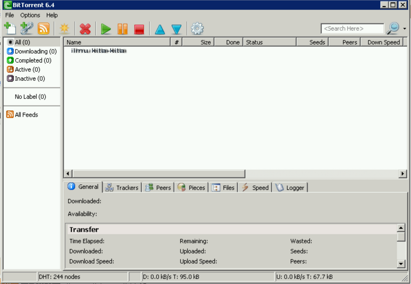This screenshot has height=284, width=411.
Task: Select the Completed filter
Action: pos(31,60)
